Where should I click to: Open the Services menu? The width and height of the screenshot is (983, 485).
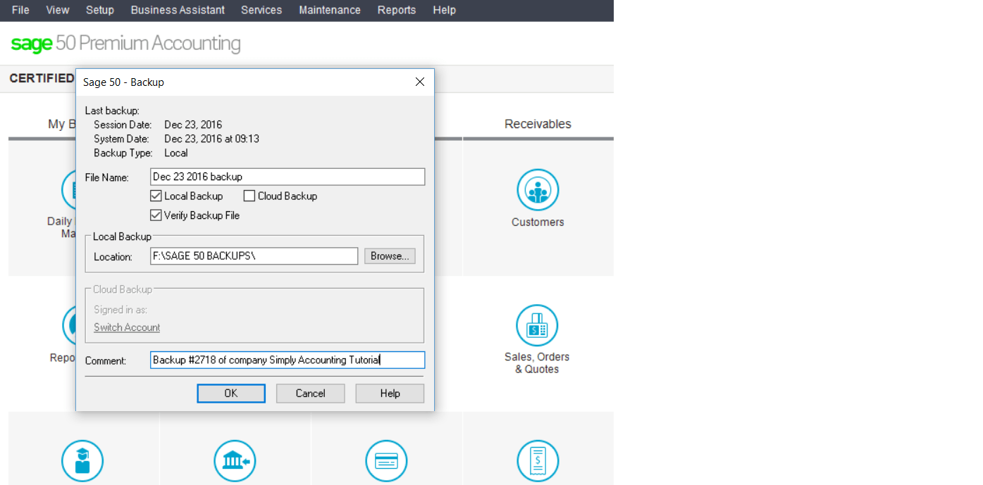(x=261, y=10)
